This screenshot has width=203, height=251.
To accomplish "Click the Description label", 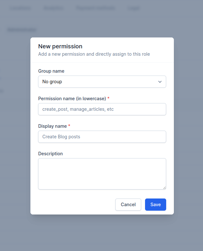I will click(x=51, y=154).
